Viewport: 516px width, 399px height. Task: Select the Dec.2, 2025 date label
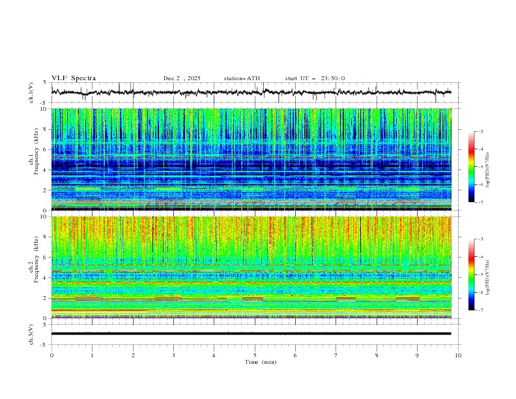[x=182, y=78]
